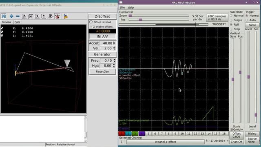Select cyan channel 2 button
This screenshot has height=147, width=261.
tap(128, 134)
